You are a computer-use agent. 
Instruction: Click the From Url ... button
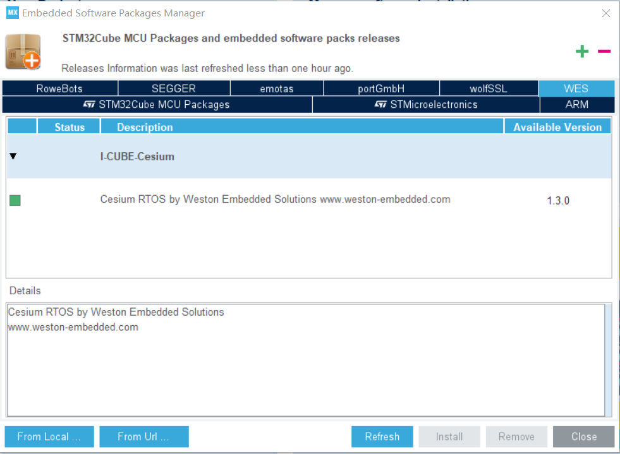coord(144,436)
